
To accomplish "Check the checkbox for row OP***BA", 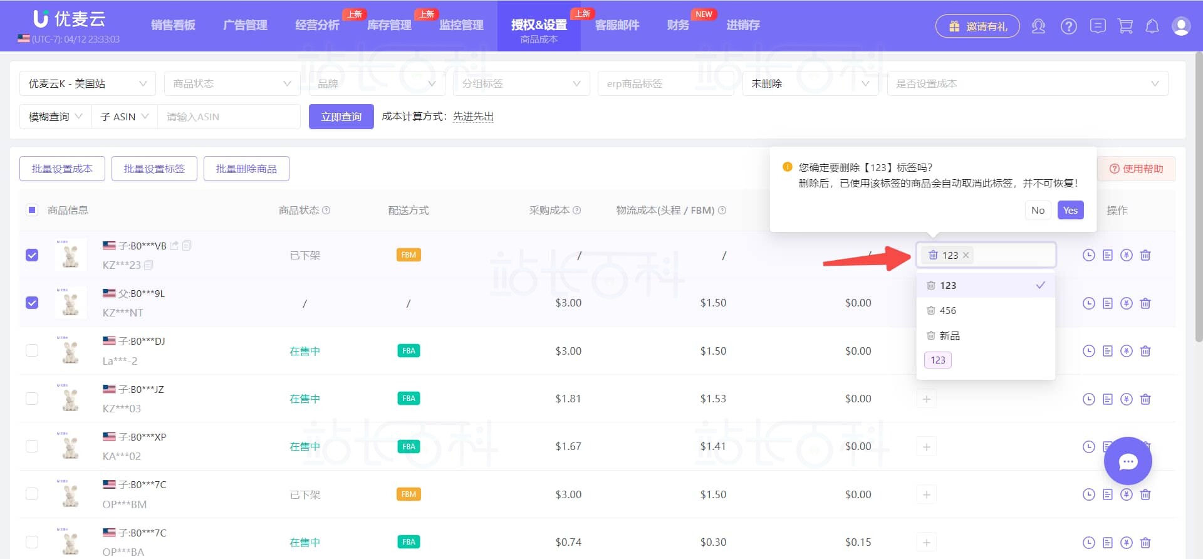I will pos(32,542).
